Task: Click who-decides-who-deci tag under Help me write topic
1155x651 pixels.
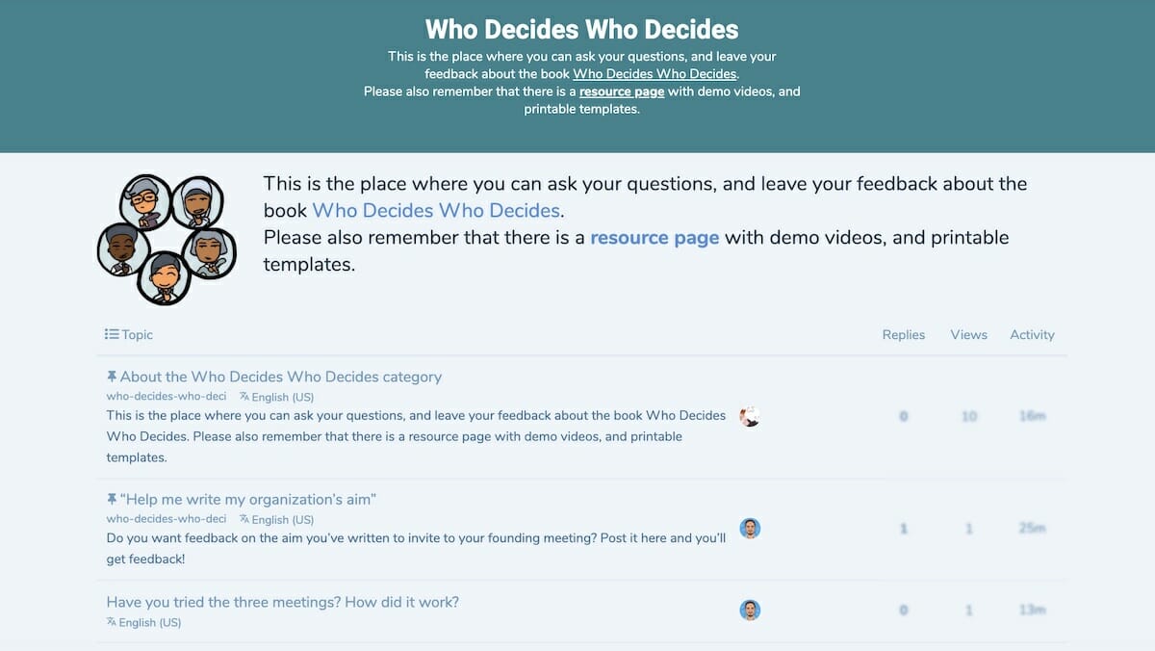Action: pyautogui.click(x=167, y=519)
